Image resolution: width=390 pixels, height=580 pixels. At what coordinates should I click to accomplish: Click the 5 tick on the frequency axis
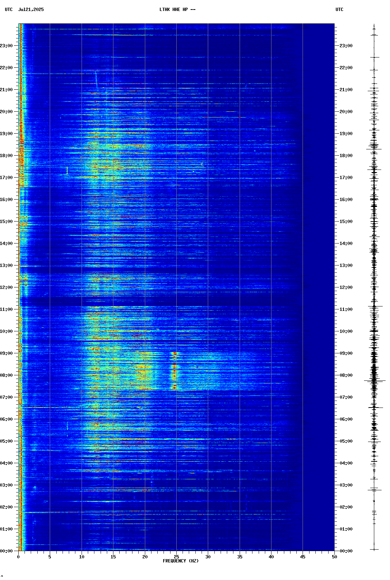pos(50,557)
